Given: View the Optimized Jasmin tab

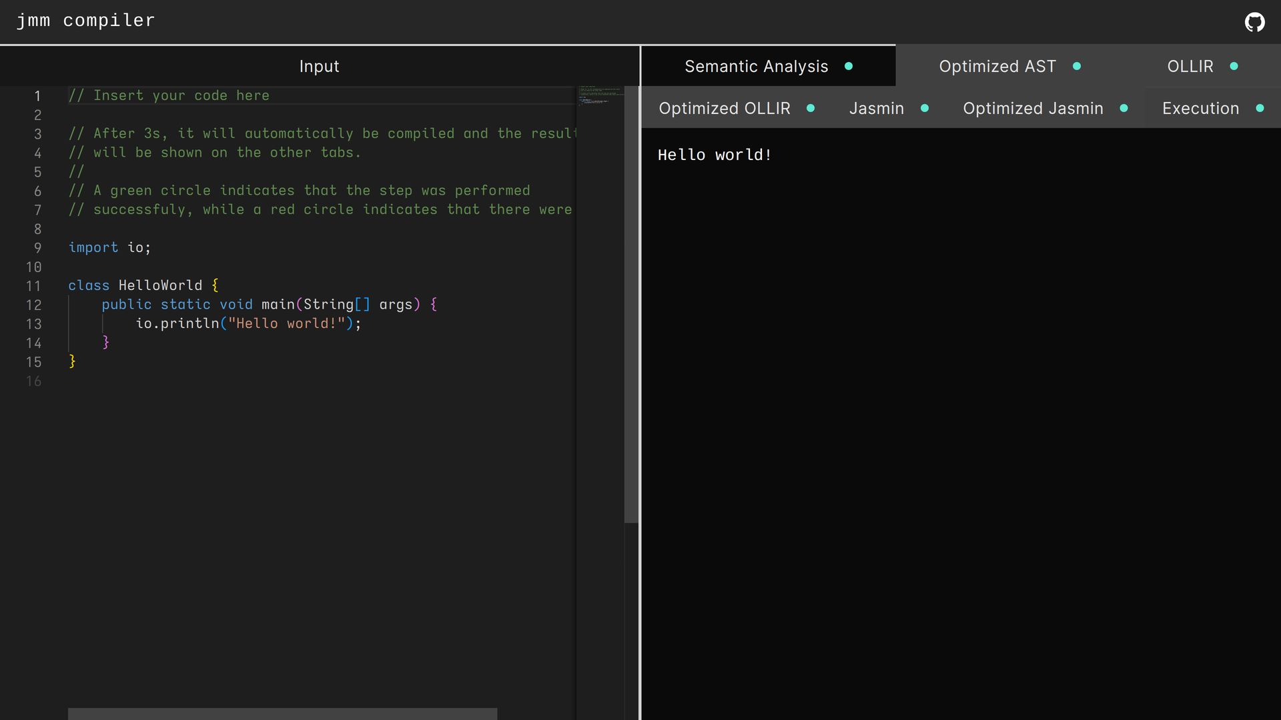Looking at the screenshot, I should coord(1032,109).
